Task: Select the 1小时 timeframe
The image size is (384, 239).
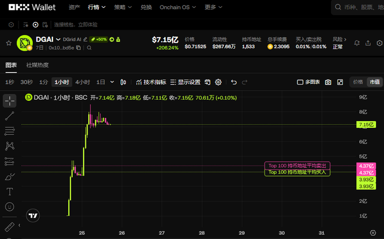Action: [x=62, y=82]
